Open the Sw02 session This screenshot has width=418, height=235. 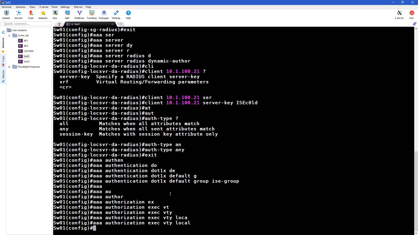(26, 61)
